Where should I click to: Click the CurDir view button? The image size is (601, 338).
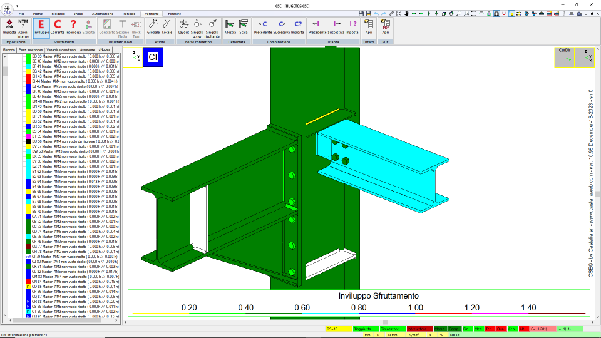click(x=564, y=57)
